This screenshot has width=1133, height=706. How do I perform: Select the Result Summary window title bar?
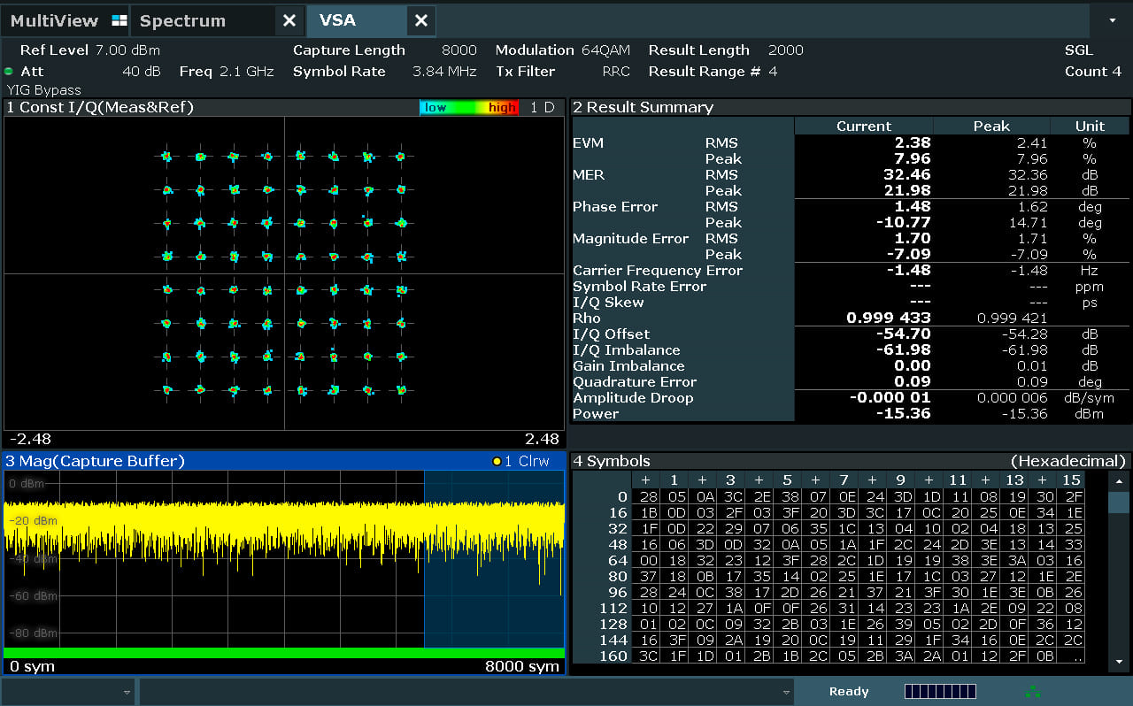click(x=643, y=107)
